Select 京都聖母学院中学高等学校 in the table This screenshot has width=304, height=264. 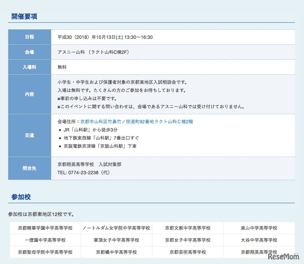coord(45,252)
